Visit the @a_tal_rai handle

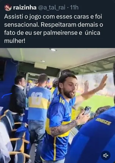[x=52, y=8]
